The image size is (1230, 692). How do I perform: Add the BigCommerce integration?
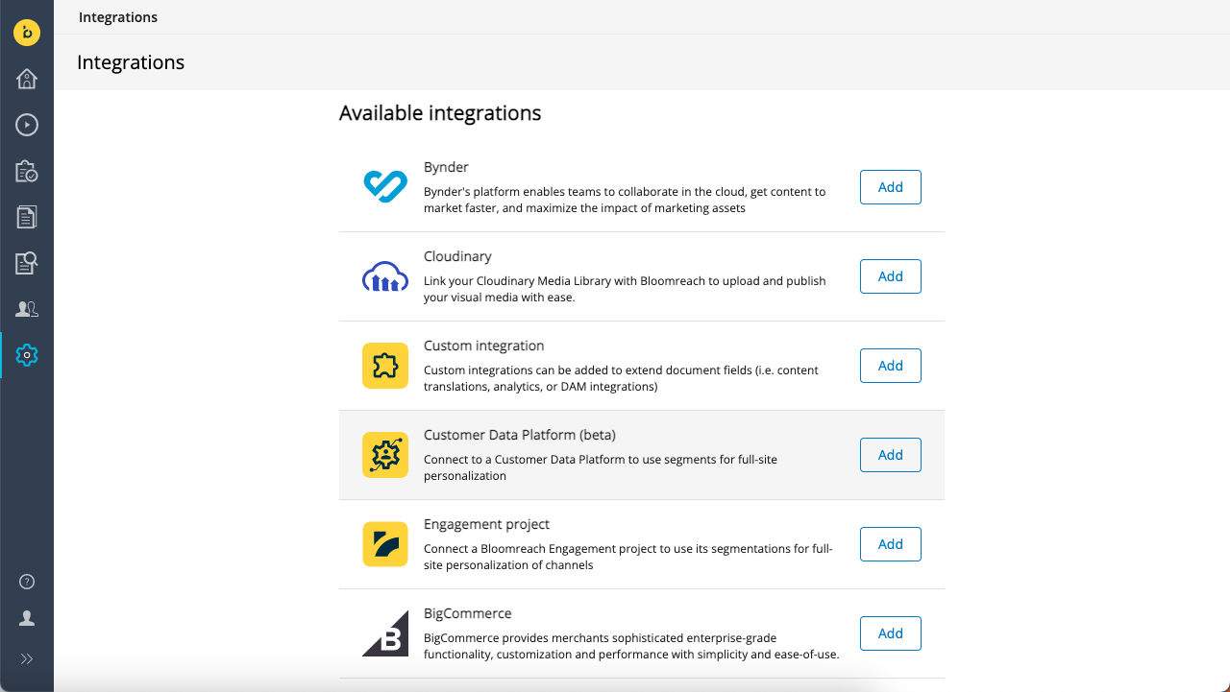tap(890, 633)
